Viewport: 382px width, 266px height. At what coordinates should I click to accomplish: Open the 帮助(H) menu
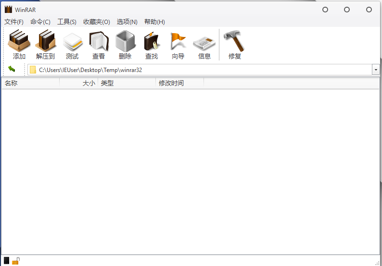(x=154, y=22)
